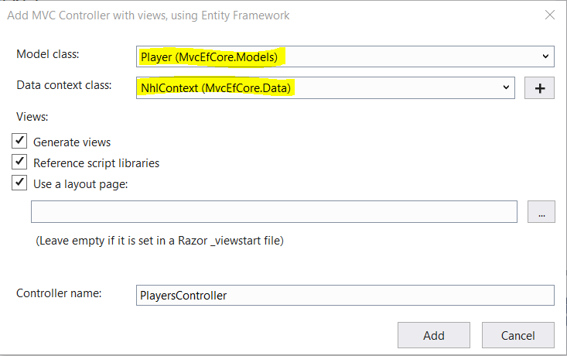The height and width of the screenshot is (356, 567).
Task: Uncheck the Reference script libraries checkbox
Action: [19, 162]
